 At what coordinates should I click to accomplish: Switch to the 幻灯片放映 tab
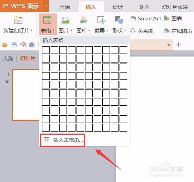175,7
